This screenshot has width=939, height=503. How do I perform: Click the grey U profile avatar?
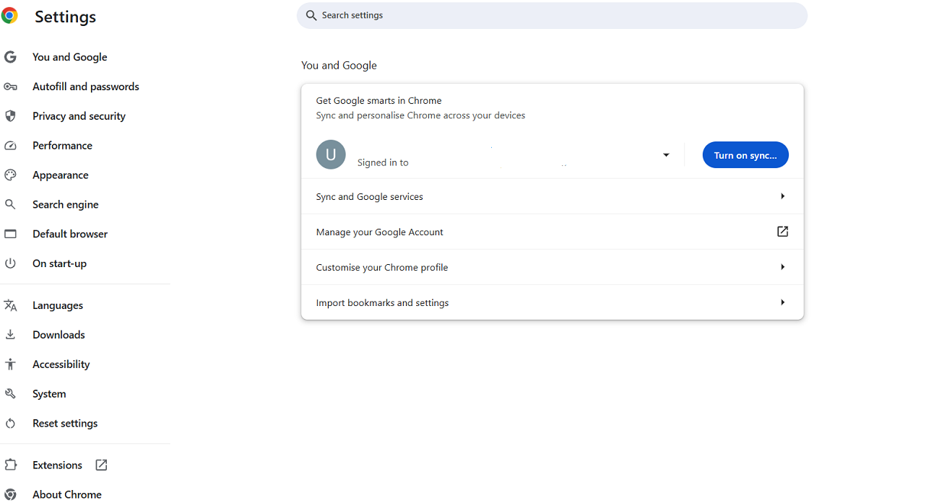pyautogui.click(x=331, y=154)
